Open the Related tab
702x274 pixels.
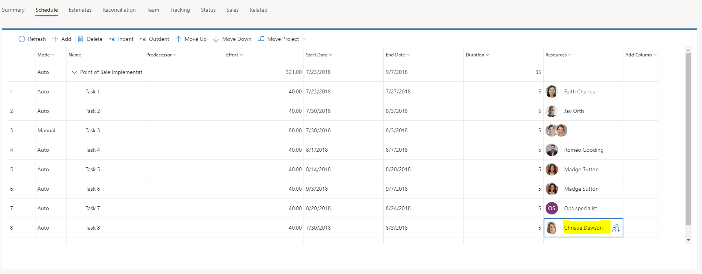click(258, 10)
